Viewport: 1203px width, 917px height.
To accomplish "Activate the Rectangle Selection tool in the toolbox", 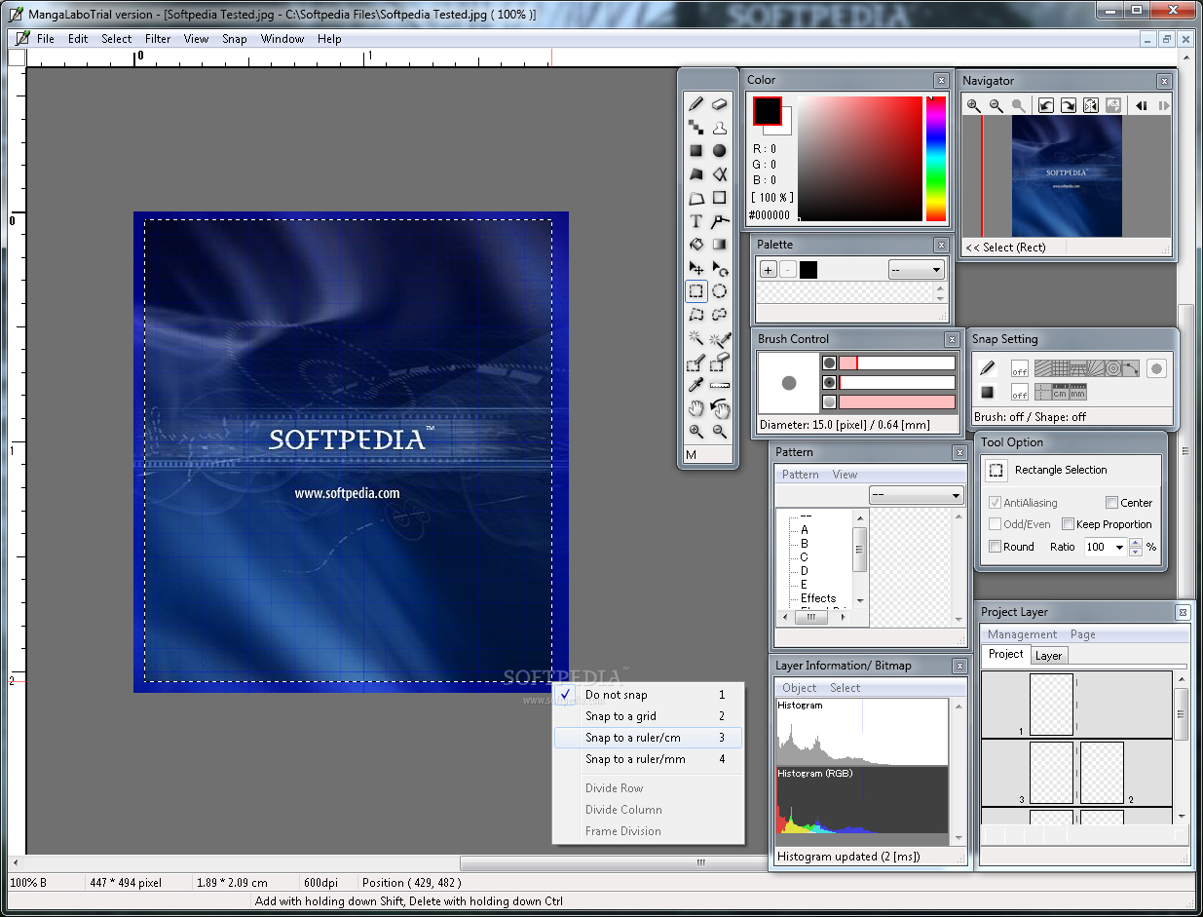I will (x=695, y=290).
